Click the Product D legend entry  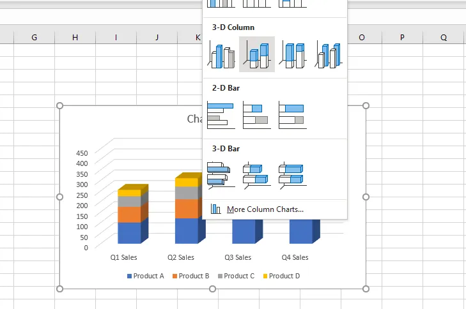point(281,276)
